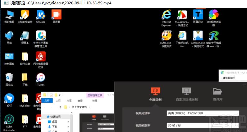This screenshot has height=132, width=247.
Task: Select the 应用程序工具 contextual tab
Action: tap(95, 95)
